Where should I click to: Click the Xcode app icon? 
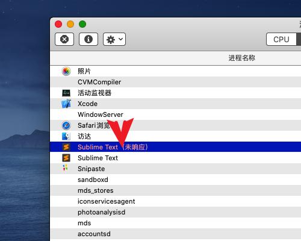click(x=66, y=104)
